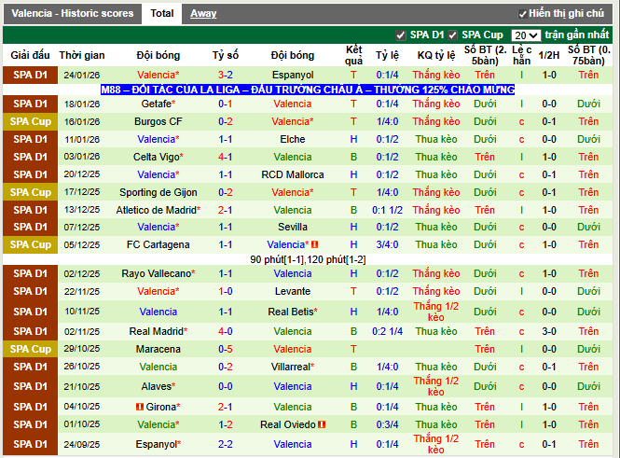The height and width of the screenshot is (458, 620).
Task: Click the 0:1 1/2 odds in Atletico row
Action: point(387,210)
